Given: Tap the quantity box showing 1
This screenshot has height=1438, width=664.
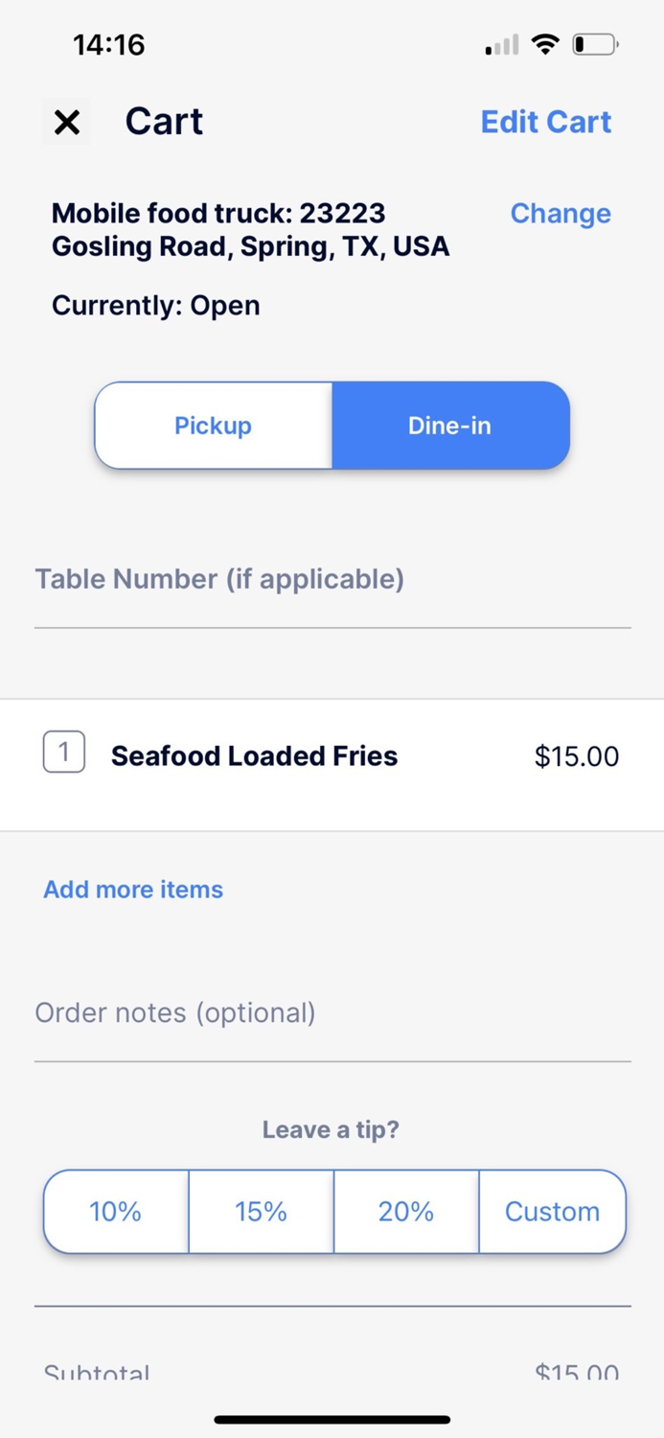Looking at the screenshot, I should coord(63,752).
